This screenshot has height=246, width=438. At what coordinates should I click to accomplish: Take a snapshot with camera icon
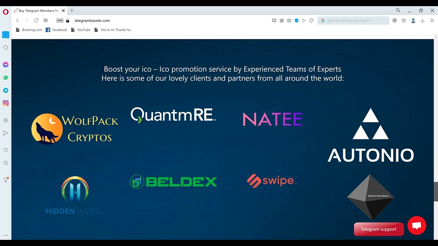coord(289,20)
